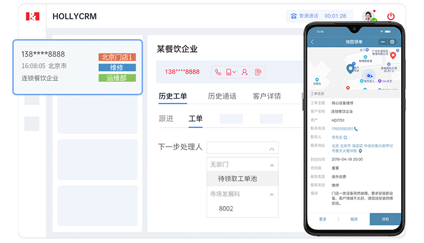Dial customer with red phone call icon
The width and height of the screenshot is (424, 244).
pos(218,72)
